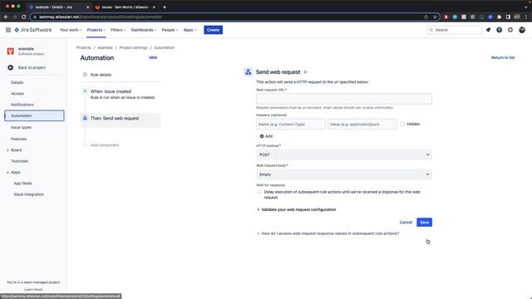Enable Delay execution wait for response checkbox
Screen dimensions: 532x299
(x=259, y=192)
